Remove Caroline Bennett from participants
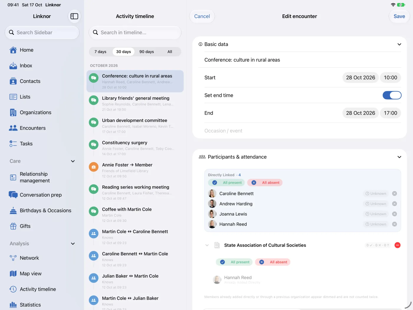 (x=394, y=194)
